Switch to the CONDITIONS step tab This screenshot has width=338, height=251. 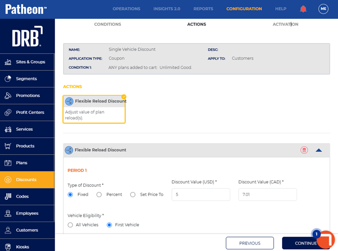[x=108, y=24]
